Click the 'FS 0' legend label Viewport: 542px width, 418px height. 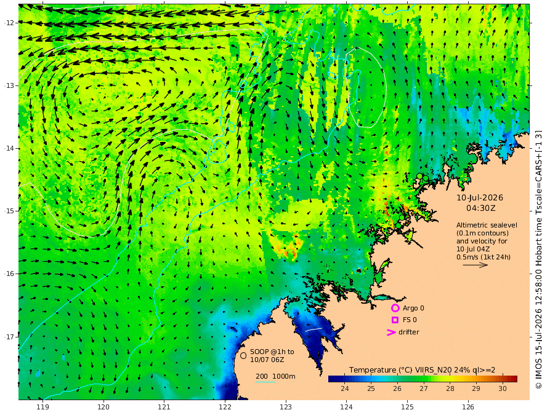[x=410, y=320]
